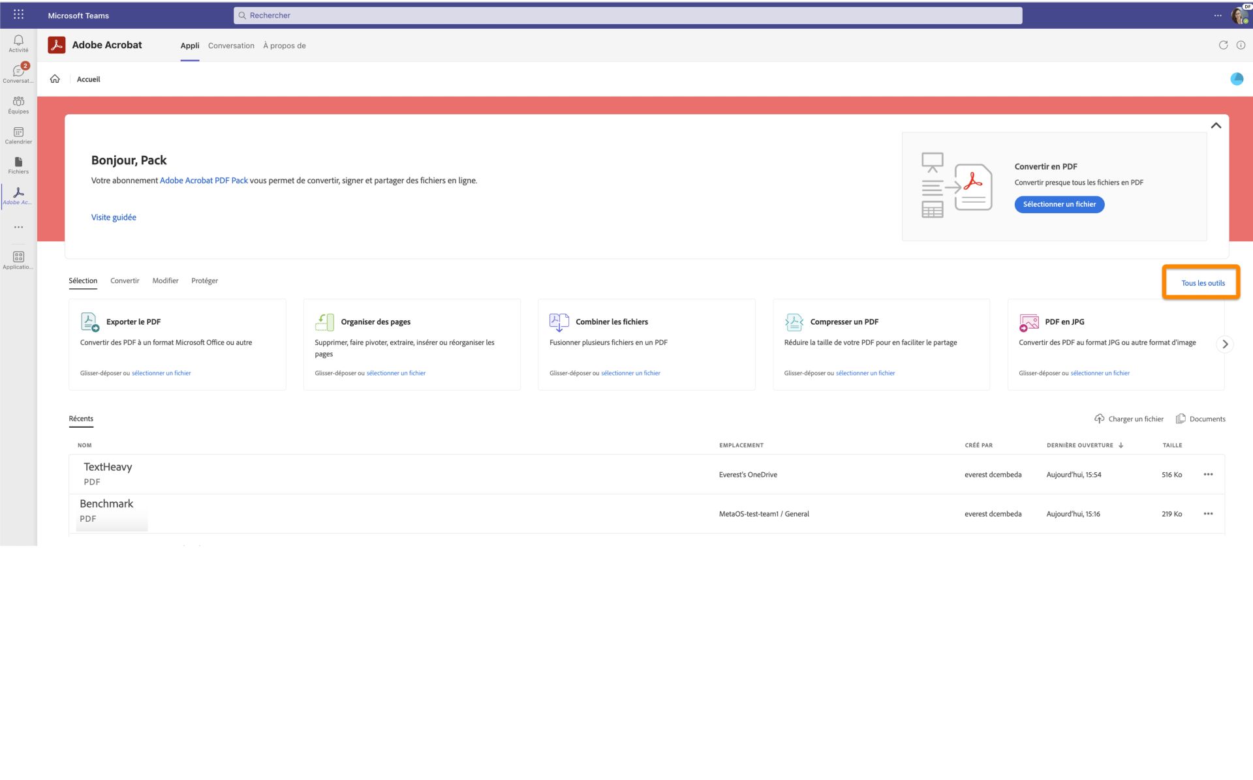
Task: Click the PDF en JPG tool icon
Action: tap(1029, 322)
